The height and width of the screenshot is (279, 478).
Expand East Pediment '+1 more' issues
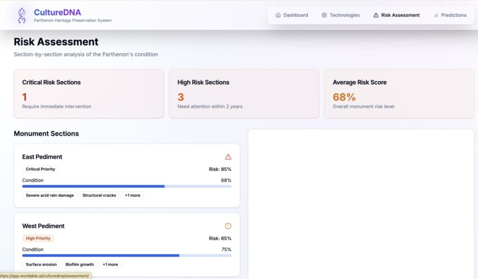click(x=133, y=196)
